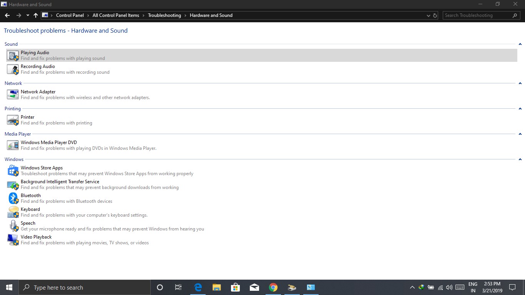Collapse the Network section
The height and width of the screenshot is (295, 525).
tap(520, 83)
